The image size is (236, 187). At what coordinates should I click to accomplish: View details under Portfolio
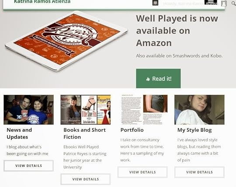(142, 172)
